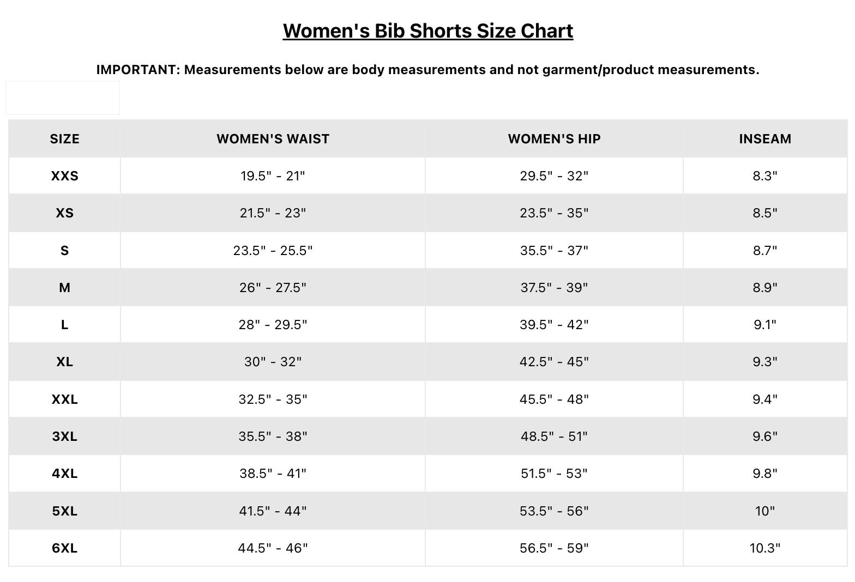Click the XXS hip value 29.5" - 32"
Screen dimensions: 855x582
point(554,176)
